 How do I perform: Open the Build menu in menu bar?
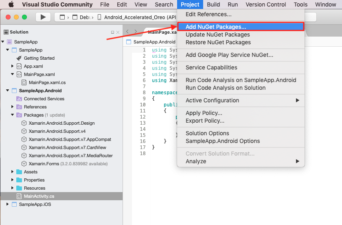tap(213, 4)
